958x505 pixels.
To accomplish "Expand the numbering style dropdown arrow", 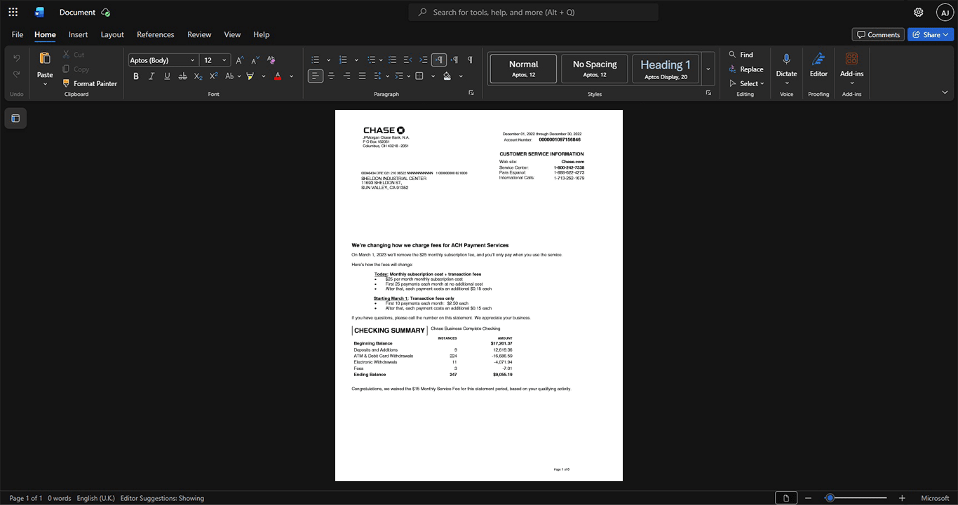I will pyautogui.click(x=356, y=60).
